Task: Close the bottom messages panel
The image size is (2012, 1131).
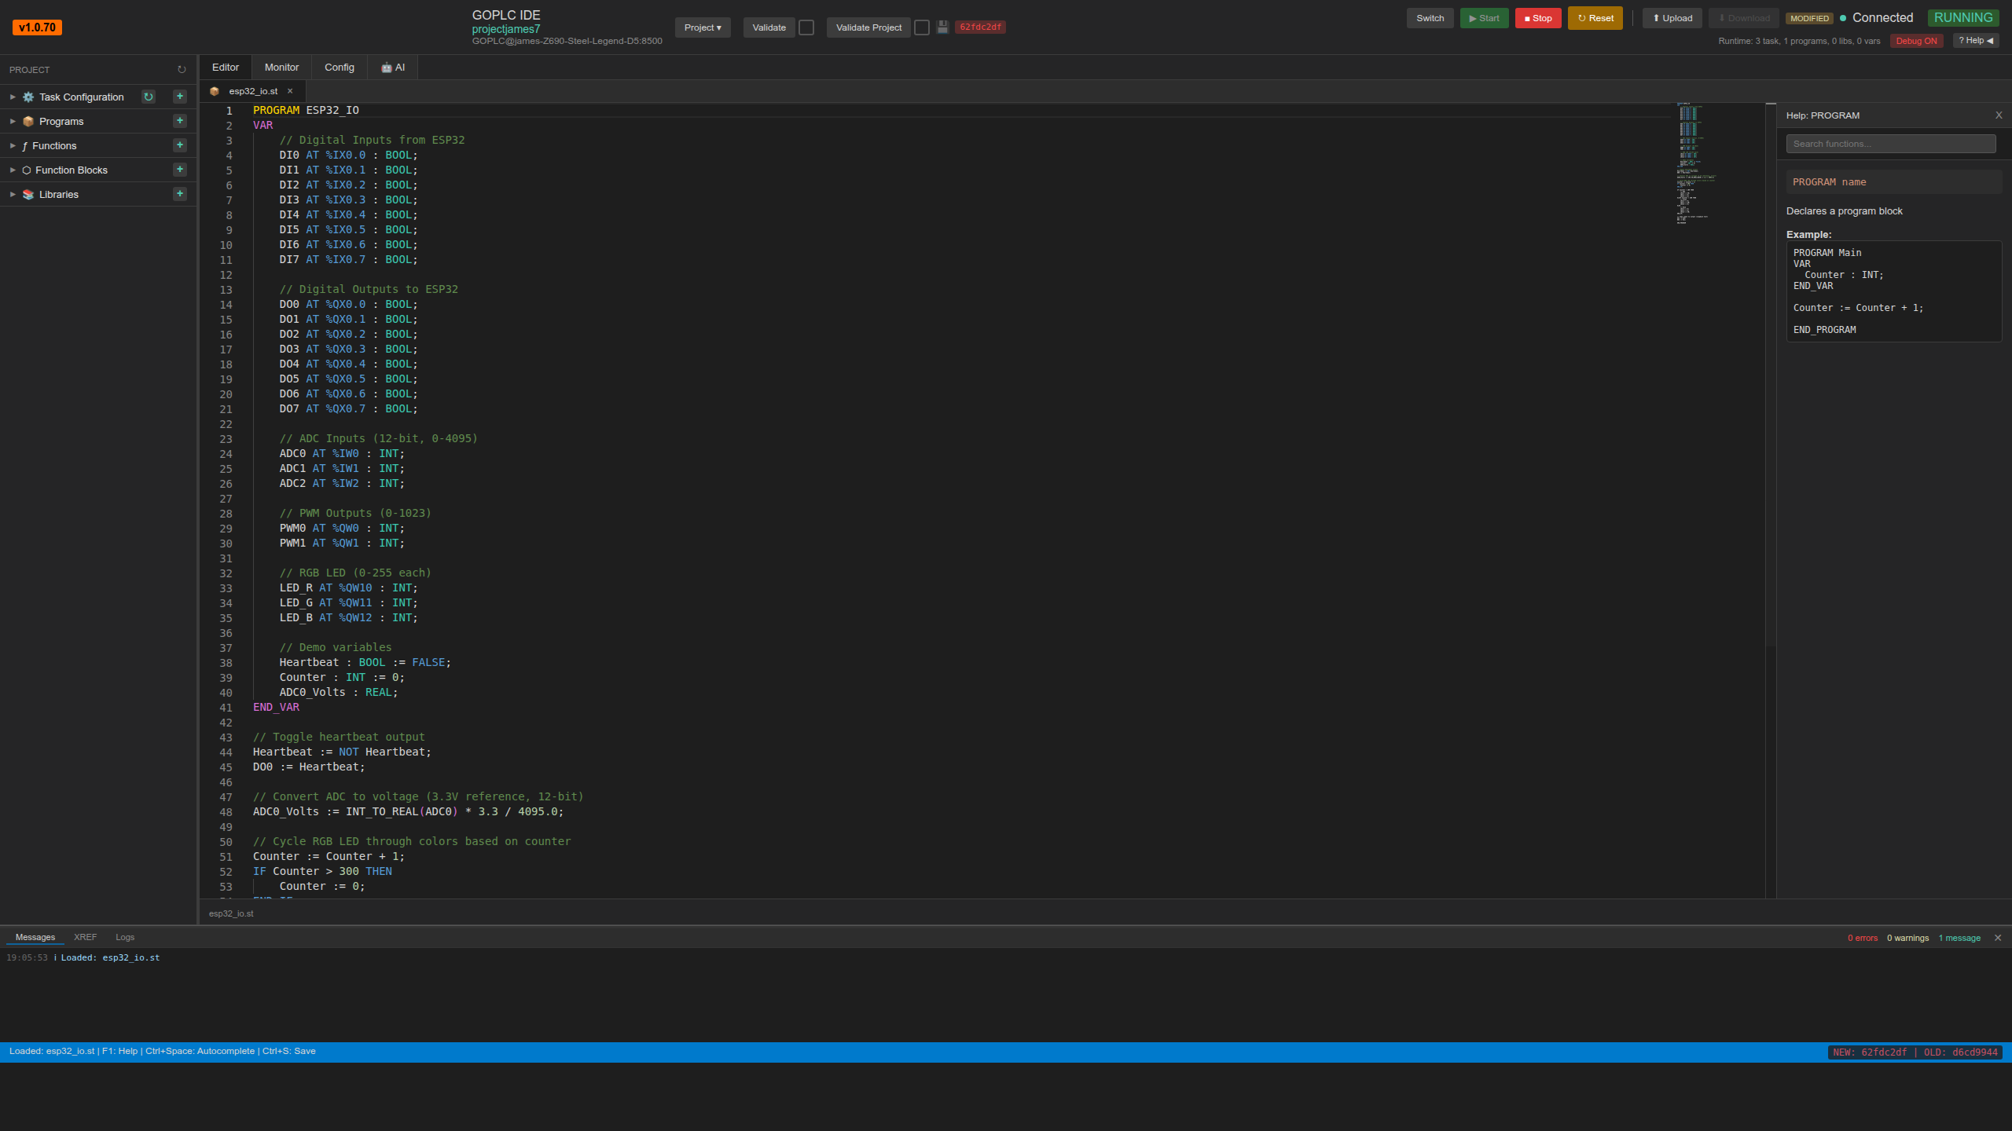Action: pos(1998,938)
